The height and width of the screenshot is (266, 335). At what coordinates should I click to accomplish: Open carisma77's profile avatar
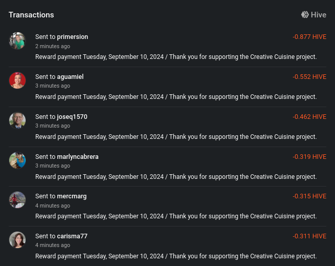coord(17,240)
